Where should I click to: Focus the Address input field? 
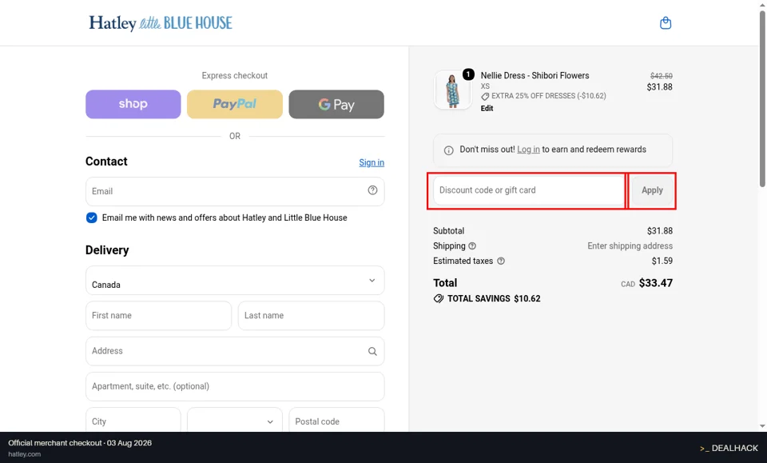[235, 351]
